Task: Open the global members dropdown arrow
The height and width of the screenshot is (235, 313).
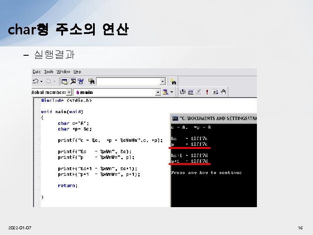Action: tap(69, 92)
